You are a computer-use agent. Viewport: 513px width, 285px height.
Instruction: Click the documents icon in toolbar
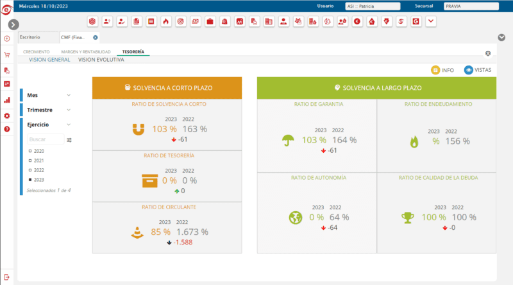point(137,22)
